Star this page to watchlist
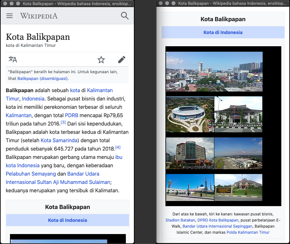 (x=101, y=60)
